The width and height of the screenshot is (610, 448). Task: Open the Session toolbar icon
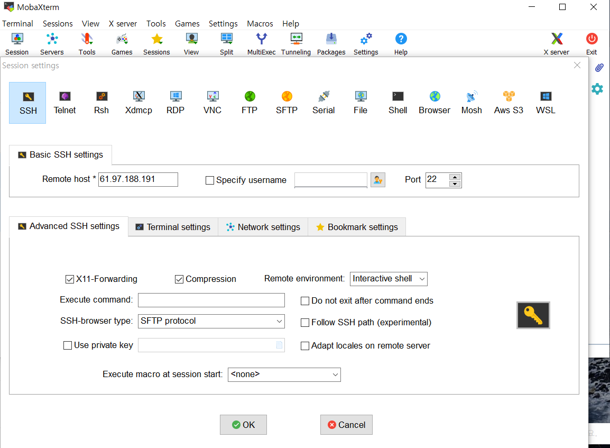(17, 44)
